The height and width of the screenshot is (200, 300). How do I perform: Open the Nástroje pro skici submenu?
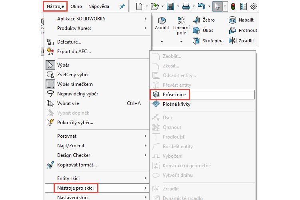[97, 188]
